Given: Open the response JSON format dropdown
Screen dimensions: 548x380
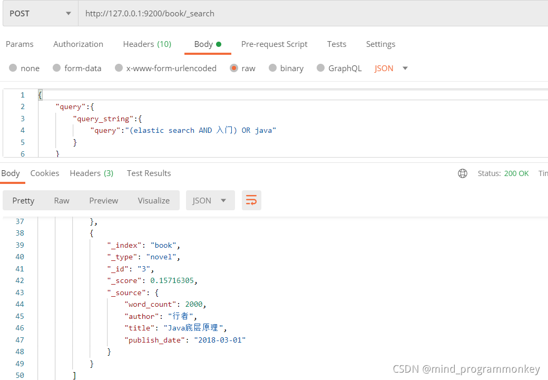Looking at the screenshot, I should coord(210,201).
